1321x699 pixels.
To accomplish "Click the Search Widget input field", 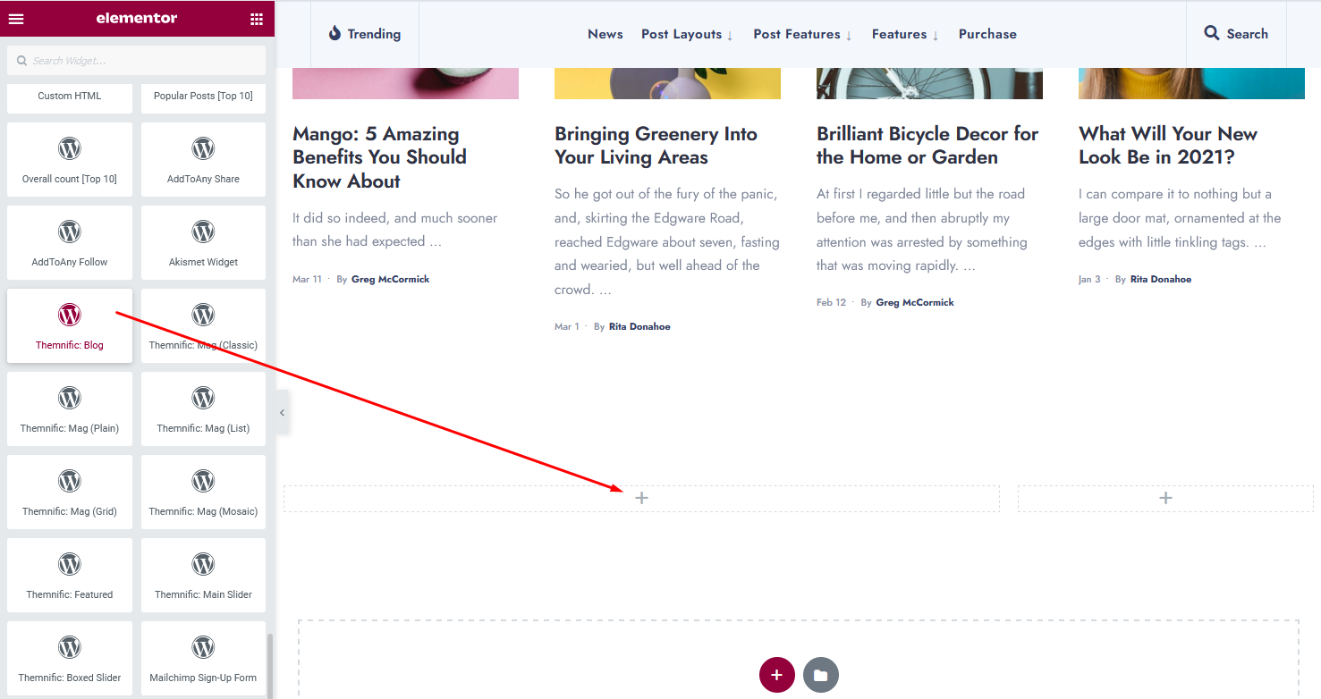I will (137, 61).
